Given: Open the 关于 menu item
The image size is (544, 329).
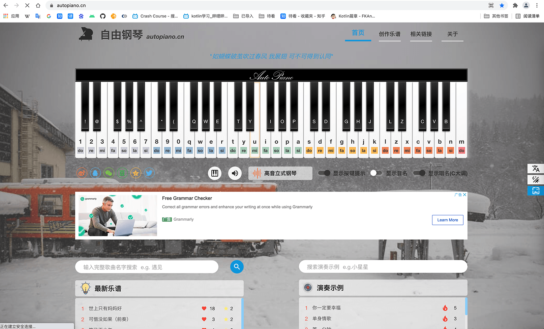Looking at the screenshot, I should [x=452, y=34].
